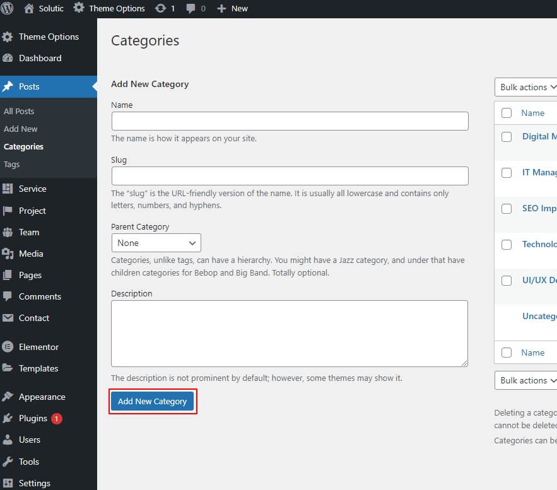
Task: Focus the Slug input field
Action: pyautogui.click(x=290, y=176)
